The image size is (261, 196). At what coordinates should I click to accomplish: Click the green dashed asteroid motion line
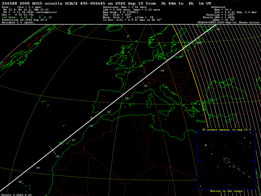click(237, 168)
